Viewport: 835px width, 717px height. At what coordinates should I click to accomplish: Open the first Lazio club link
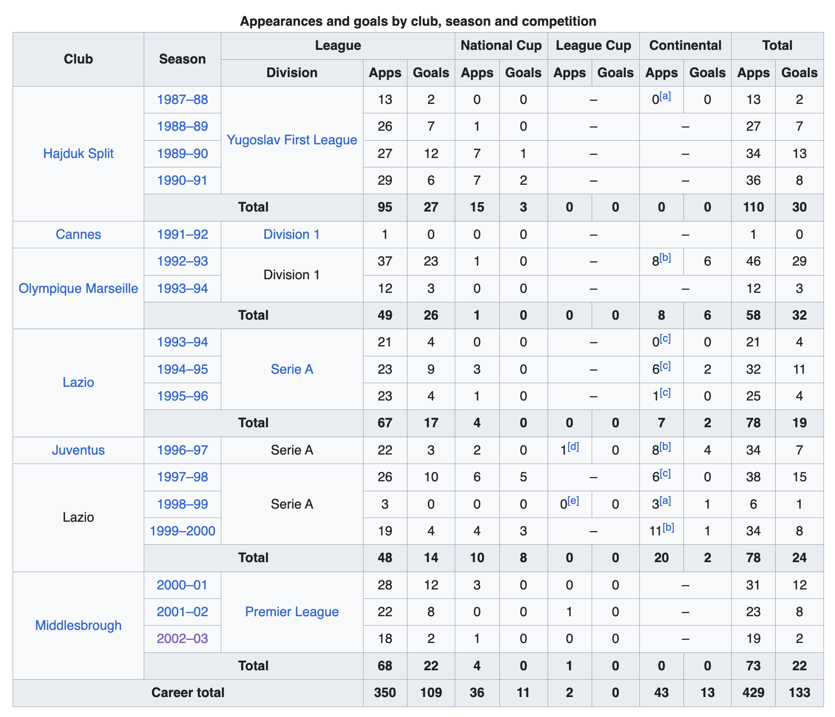[78, 383]
